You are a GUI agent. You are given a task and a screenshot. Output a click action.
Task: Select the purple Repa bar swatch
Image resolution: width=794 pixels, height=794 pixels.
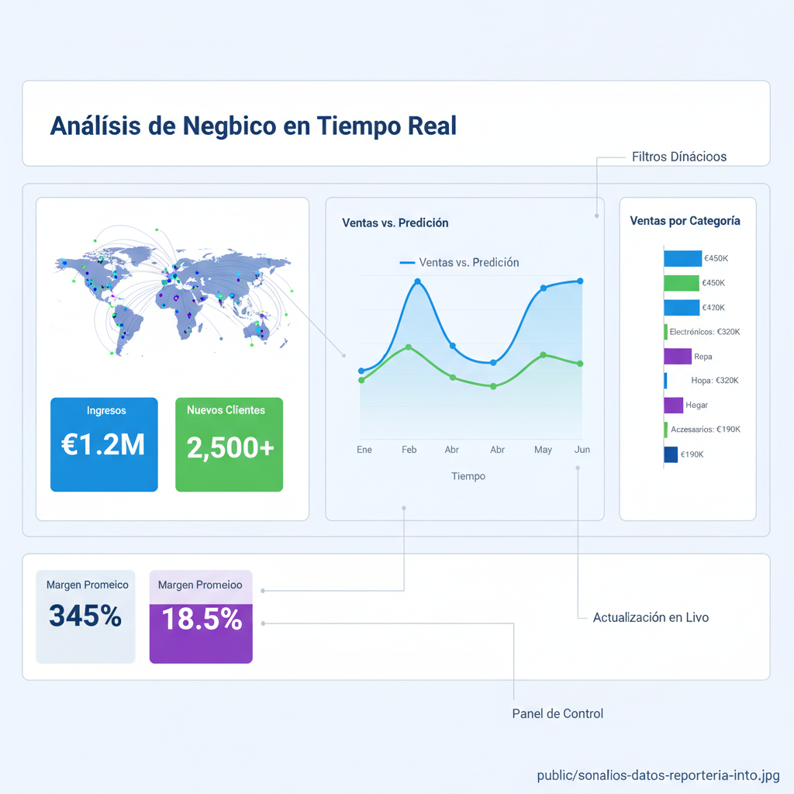click(677, 356)
